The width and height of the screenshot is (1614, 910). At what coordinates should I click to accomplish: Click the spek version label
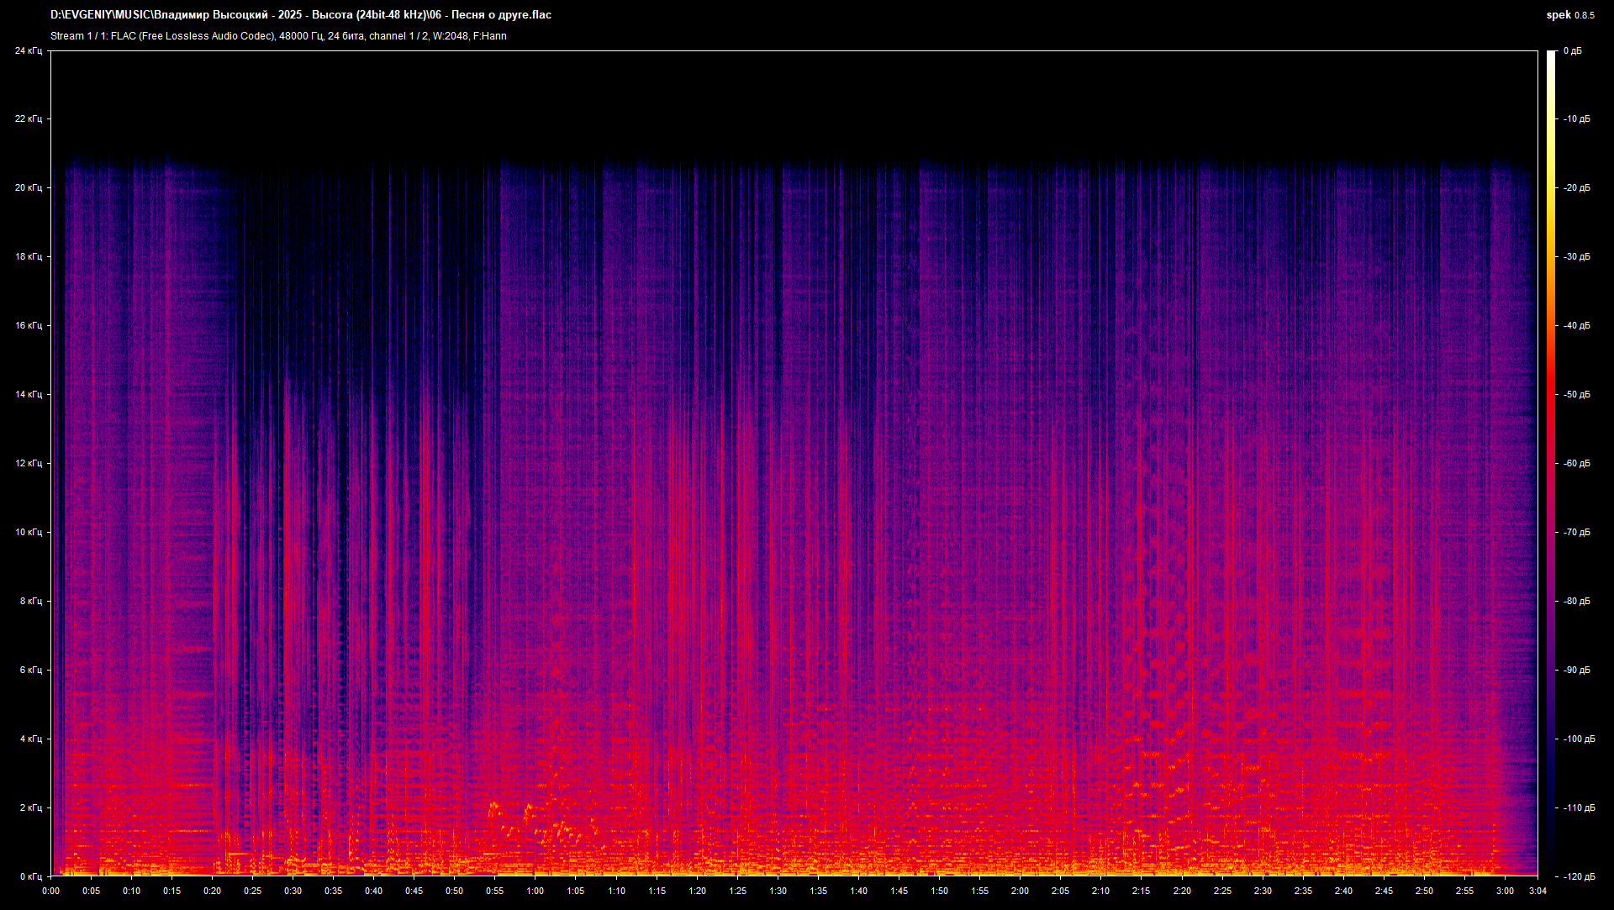1569,15
